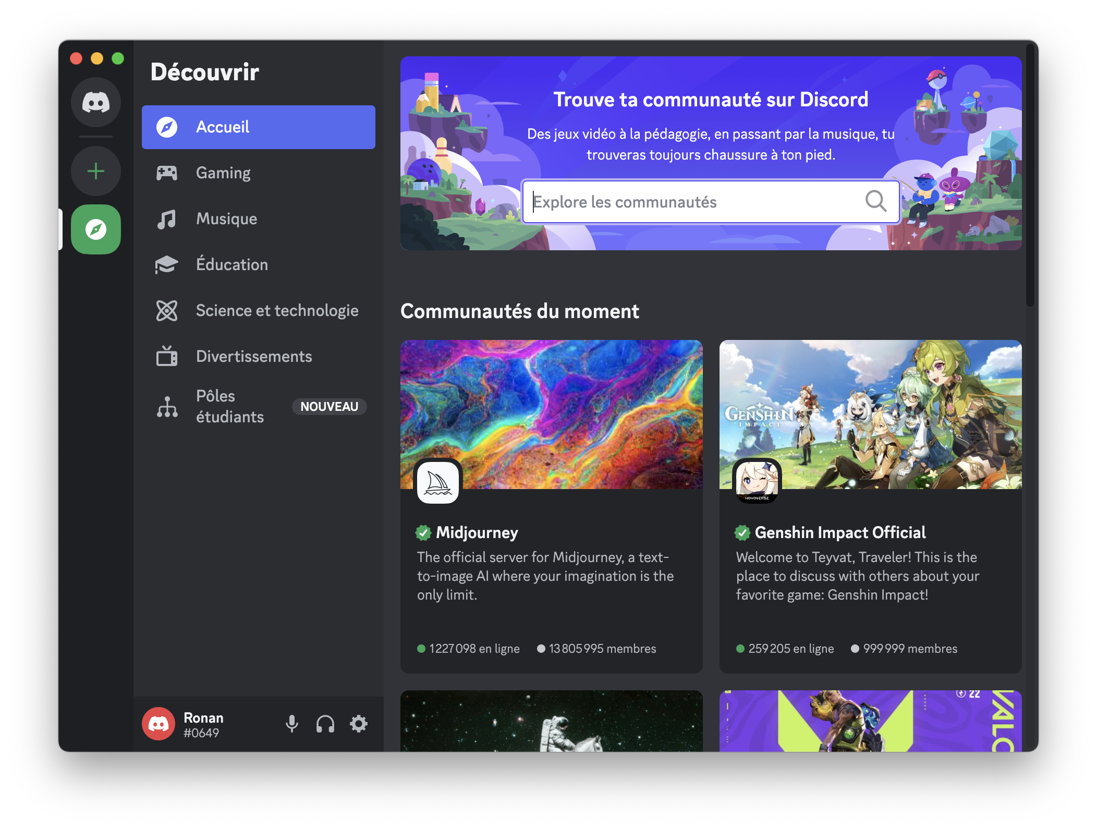
Task: Click the vertical scrollbar of discovery page
Action: [1030, 175]
